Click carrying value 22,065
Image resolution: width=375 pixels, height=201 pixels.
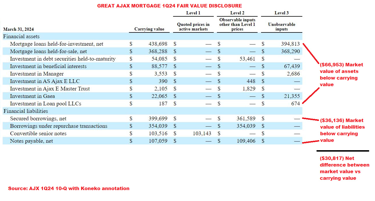coord(160,96)
